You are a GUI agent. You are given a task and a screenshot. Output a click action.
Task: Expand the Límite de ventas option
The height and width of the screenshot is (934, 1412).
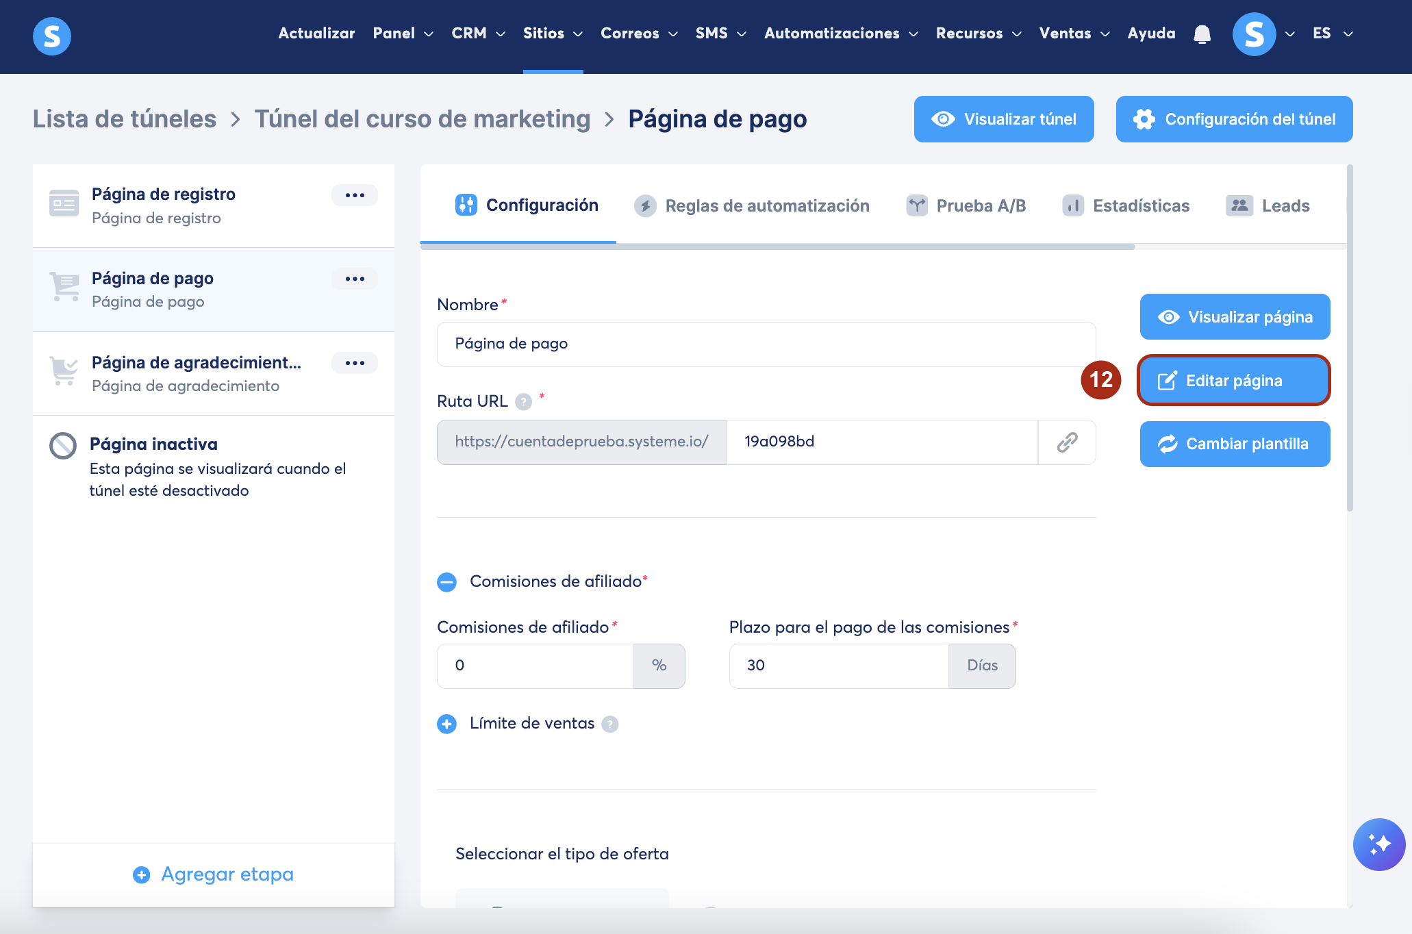[x=446, y=724]
